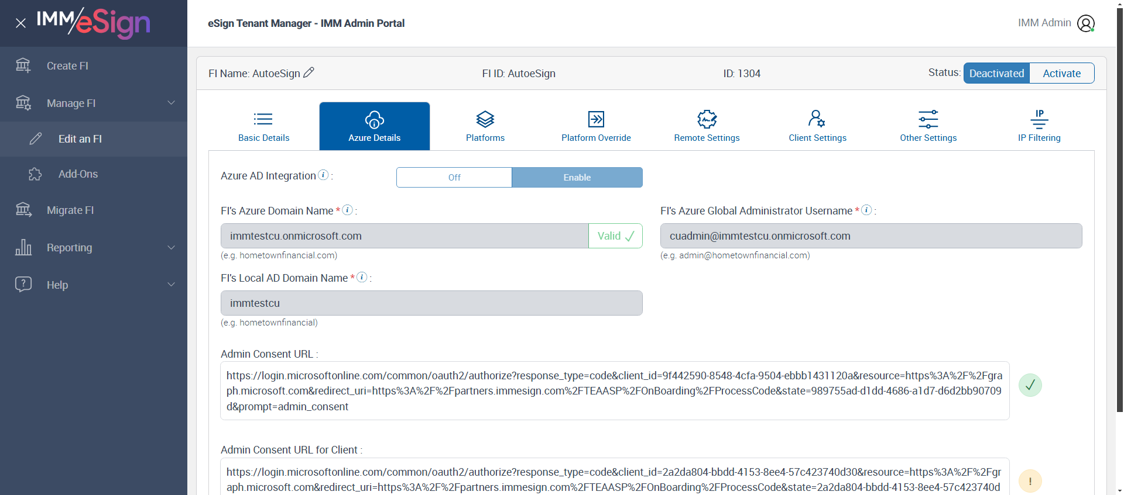This screenshot has height=495, width=1124.
Task: Click the 'FI Name: AutoeSign' text
Action: click(x=254, y=74)
